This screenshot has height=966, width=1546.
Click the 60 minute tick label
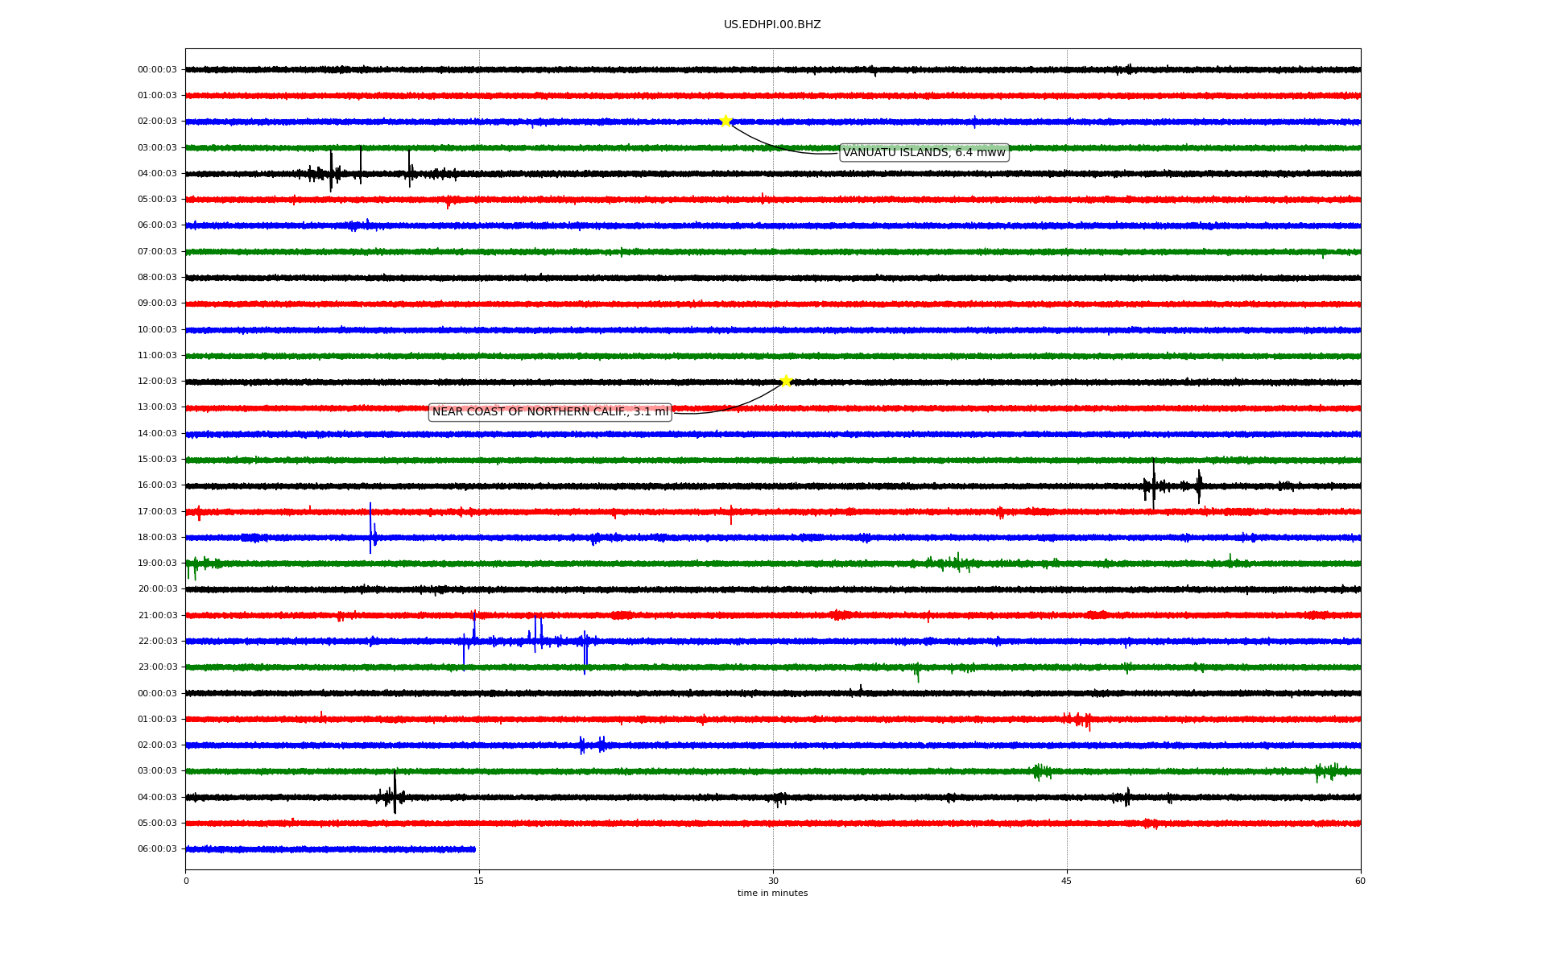coord(1359,881)
